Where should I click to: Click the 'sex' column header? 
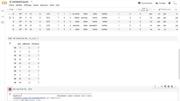click(19, 44)
